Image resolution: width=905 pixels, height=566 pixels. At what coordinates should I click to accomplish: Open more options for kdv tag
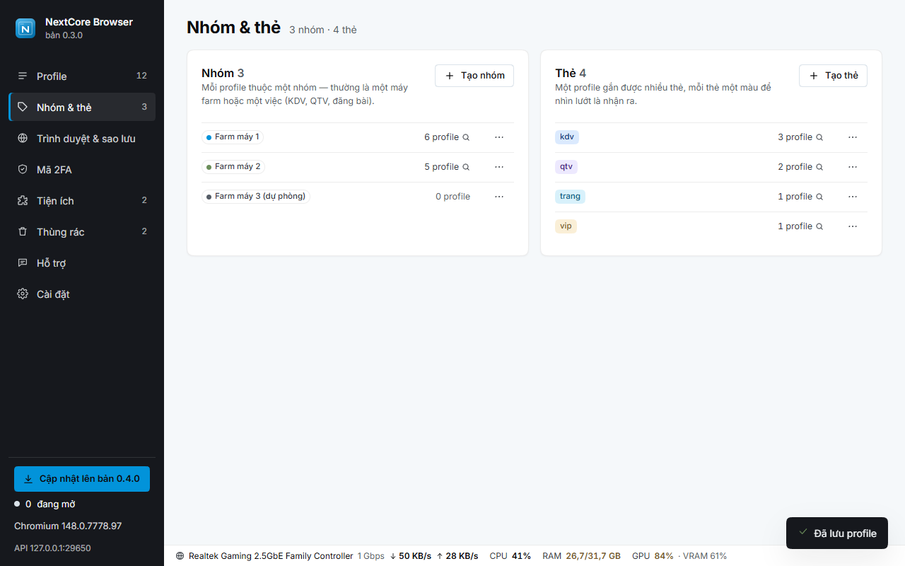[853, 137]
